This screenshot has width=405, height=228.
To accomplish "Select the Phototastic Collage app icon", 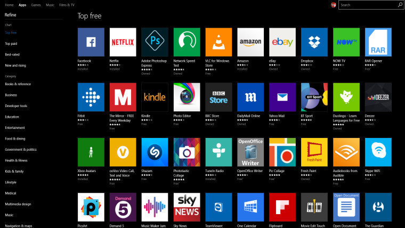I will 187,152.
